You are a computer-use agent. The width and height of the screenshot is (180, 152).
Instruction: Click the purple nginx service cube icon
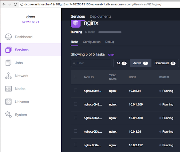[76, 24]
